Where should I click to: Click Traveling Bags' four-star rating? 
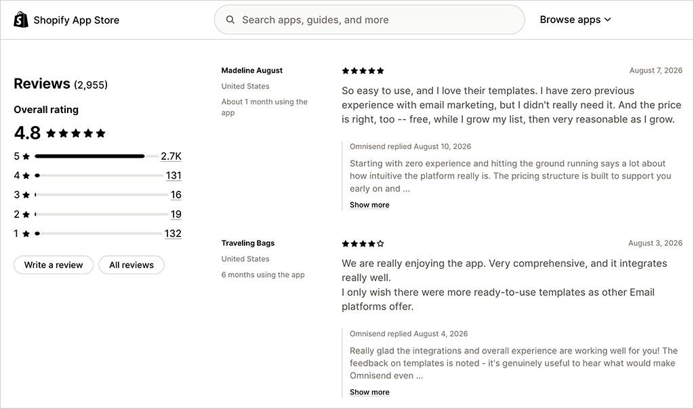(363, 244)
